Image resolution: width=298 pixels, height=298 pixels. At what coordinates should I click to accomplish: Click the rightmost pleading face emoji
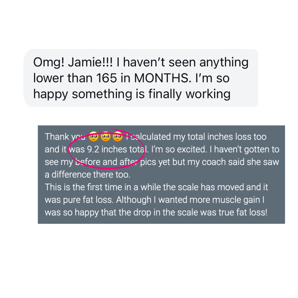point(118,137)
